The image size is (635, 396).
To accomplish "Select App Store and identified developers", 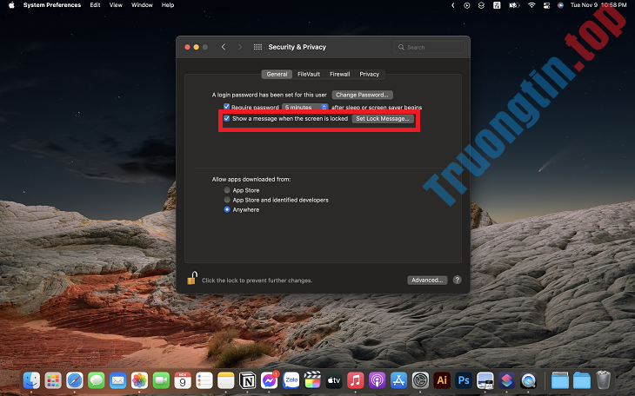I will [227, 200].
